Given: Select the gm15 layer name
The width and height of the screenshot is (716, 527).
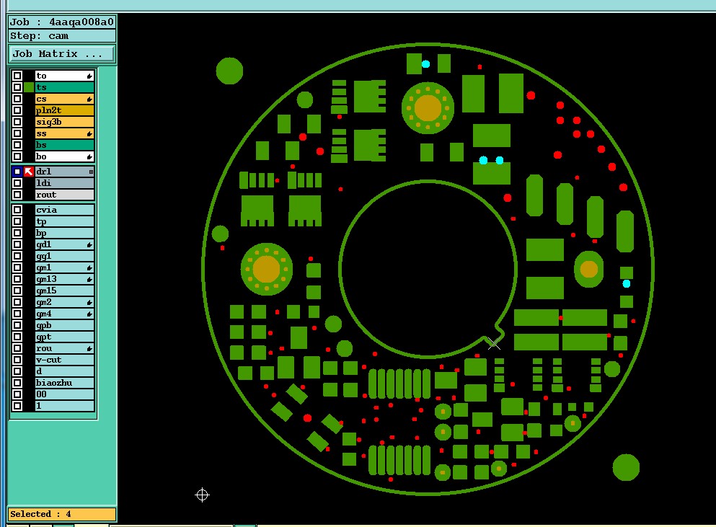Looking at the screenshot, I should 64,291.
